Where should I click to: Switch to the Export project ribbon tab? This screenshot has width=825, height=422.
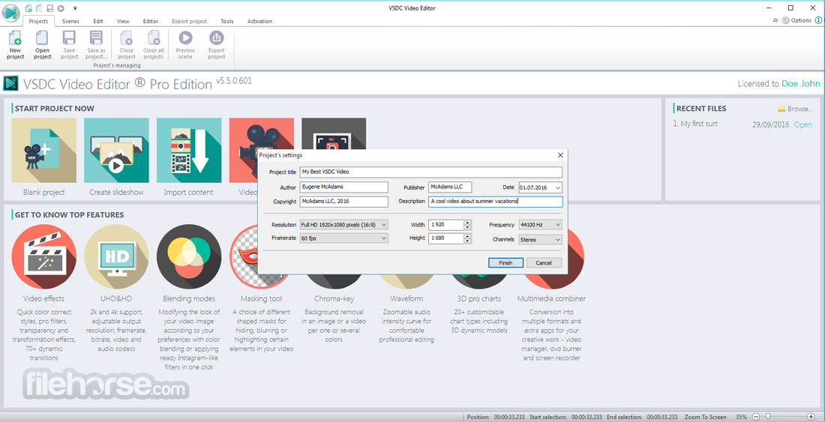coord(190,22)
